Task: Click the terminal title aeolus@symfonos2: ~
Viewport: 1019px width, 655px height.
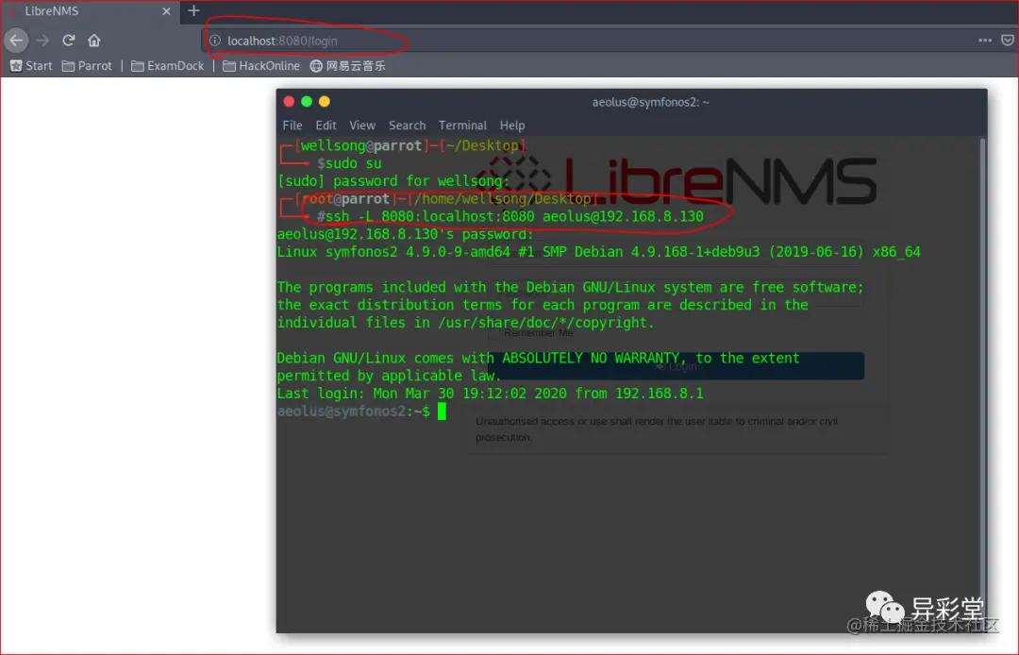Action: pos(650,102)
